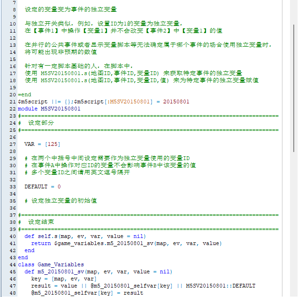The height and width of the screenshot is (297, 298).
Task: Click '设定的变量变为事件的独立变量' on line 8
Action: click(x=71, y=9)
